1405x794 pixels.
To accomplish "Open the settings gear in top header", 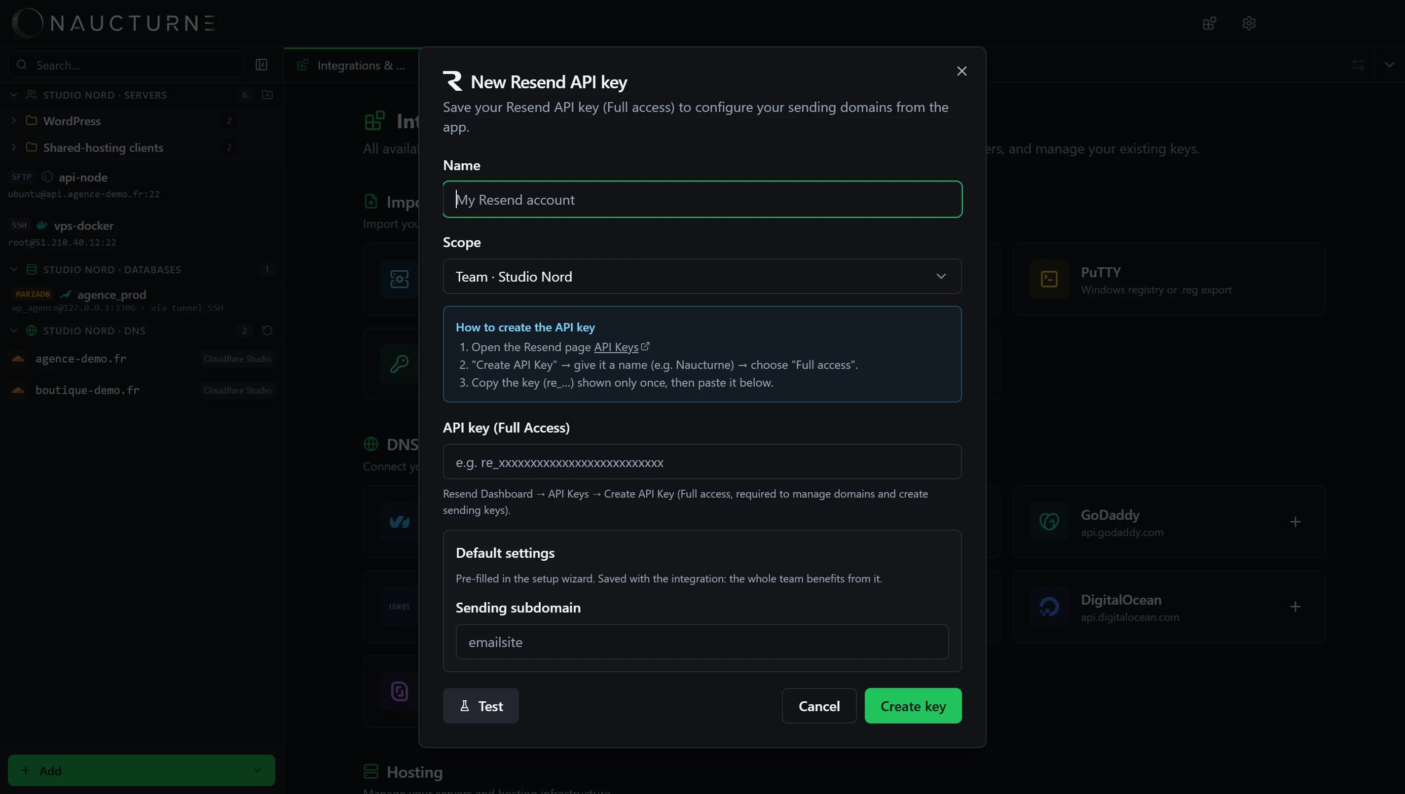I will pos(1249,23).
